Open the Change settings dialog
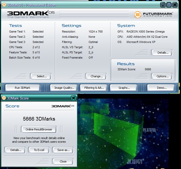Screen dimensions: 181x169 (96, 76)
